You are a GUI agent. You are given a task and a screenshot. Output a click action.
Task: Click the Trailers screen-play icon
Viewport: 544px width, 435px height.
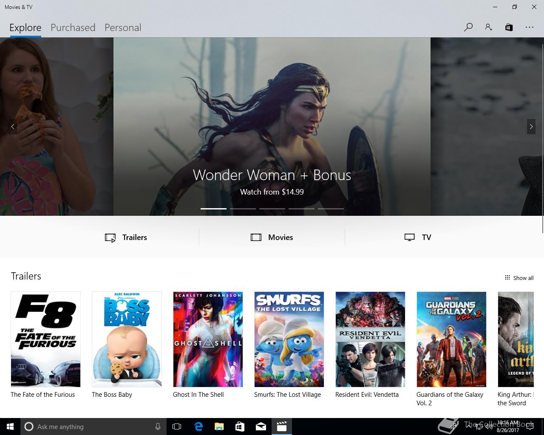click(x=110, y=238)
